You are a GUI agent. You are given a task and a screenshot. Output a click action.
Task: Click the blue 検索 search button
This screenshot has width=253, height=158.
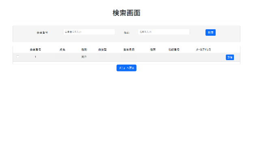coord(210,32)
